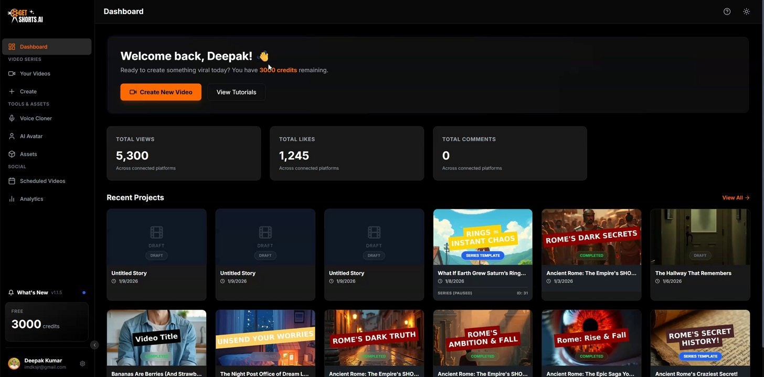This screenshot has width=764, height=377.
Task: Open Voice Cloner tool
Action: point(47,118)
